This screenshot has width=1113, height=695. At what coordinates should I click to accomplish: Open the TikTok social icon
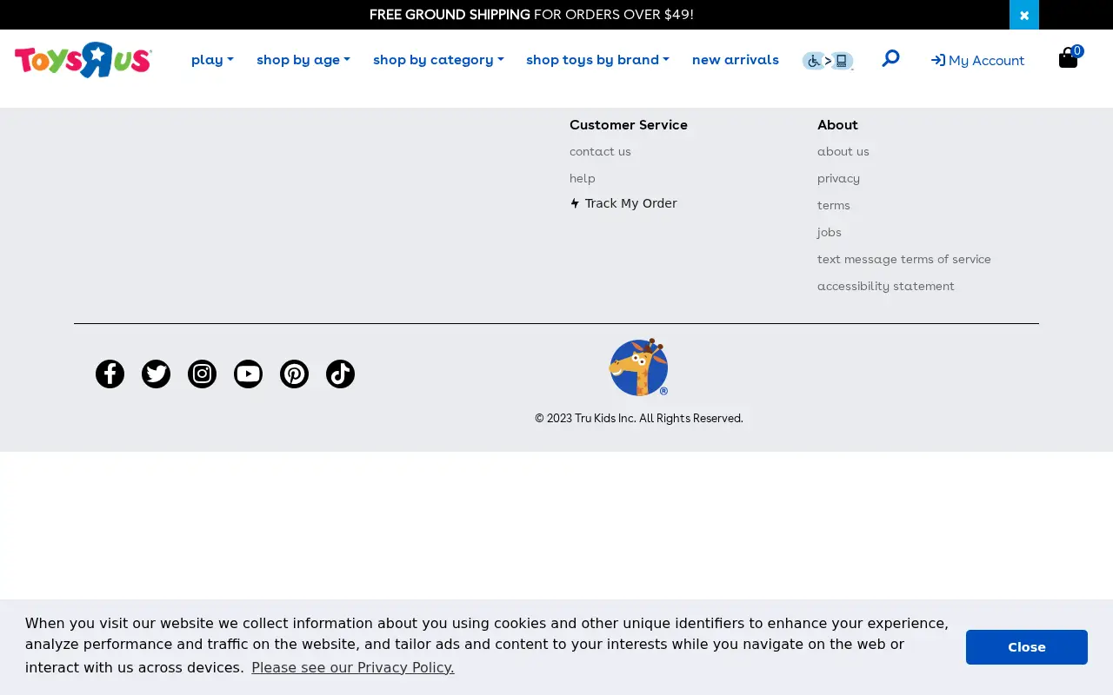340,374
